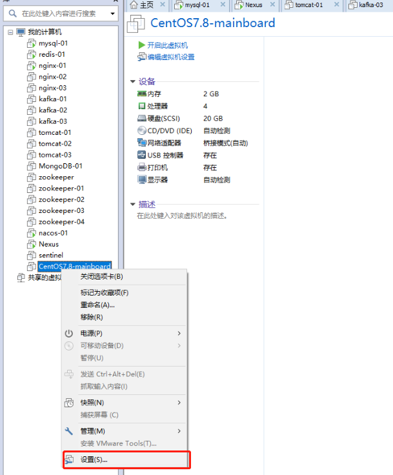Select nginx-02 in the library tree

(53, 77)
